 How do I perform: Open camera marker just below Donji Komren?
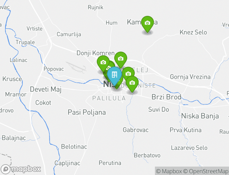121,59
